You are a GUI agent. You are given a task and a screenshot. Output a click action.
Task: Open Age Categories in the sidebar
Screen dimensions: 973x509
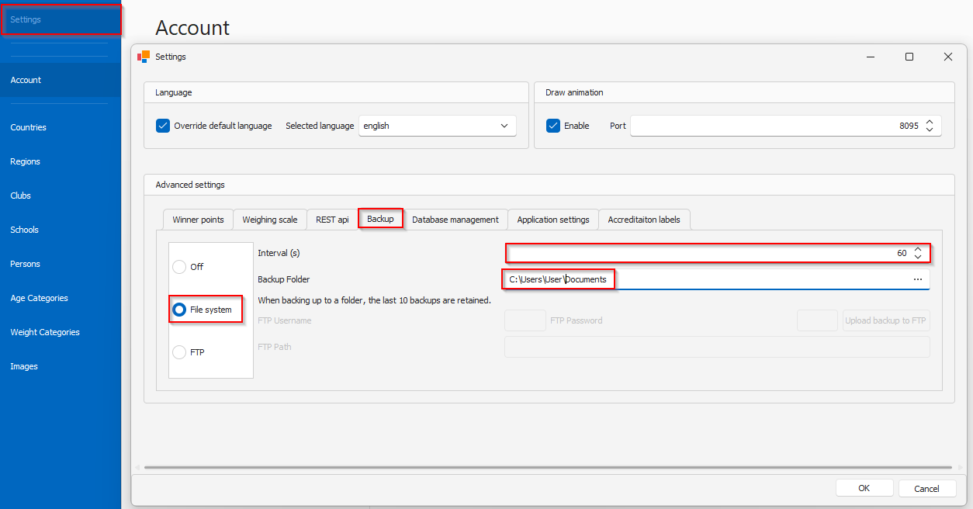click(x=61, y=298)
